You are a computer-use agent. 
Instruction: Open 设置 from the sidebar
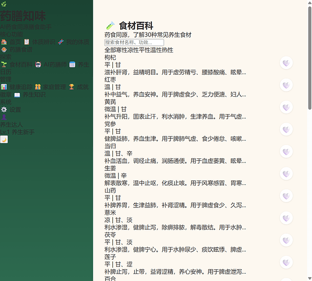[11, 110]
